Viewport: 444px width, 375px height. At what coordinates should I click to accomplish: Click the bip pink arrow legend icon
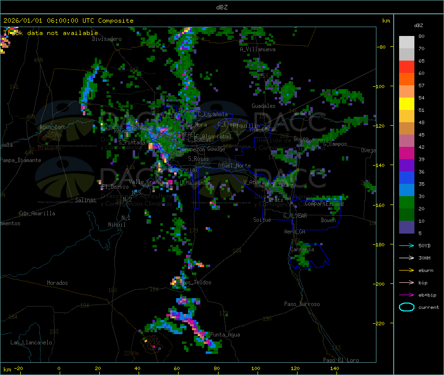point(407,282)
